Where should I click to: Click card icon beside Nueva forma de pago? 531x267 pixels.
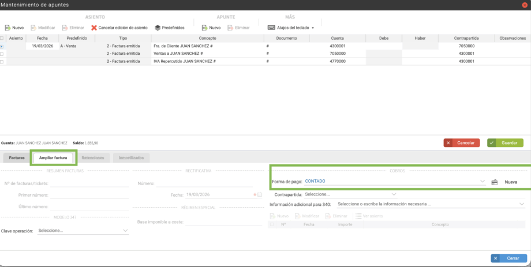tap(495, 182)
